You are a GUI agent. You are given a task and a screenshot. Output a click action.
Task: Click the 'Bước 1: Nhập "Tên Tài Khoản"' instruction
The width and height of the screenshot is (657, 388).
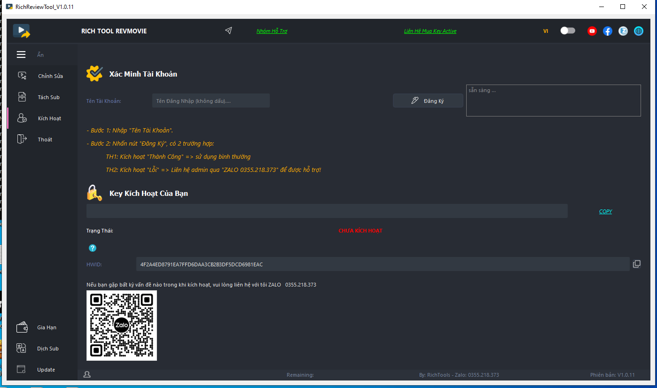coord(130,130)
